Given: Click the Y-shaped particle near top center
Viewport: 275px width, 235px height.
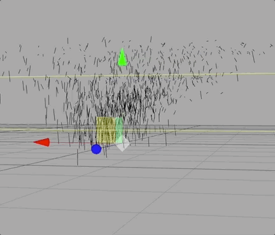Looking at the screenshot, I should point(163,44).
